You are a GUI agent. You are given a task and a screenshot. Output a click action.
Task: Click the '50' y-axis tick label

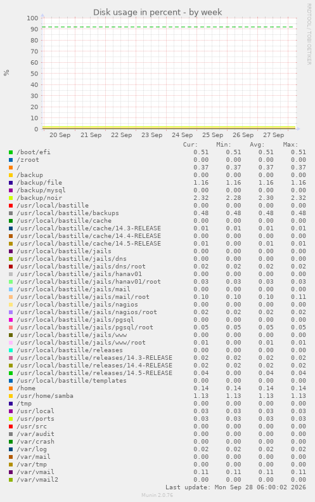coord(34,74)
